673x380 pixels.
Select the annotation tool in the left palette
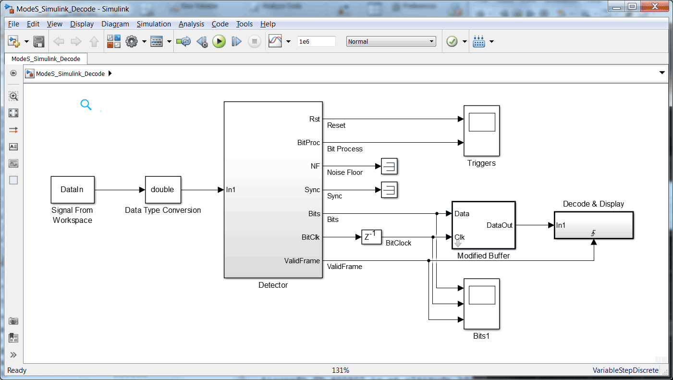[13, 147]
